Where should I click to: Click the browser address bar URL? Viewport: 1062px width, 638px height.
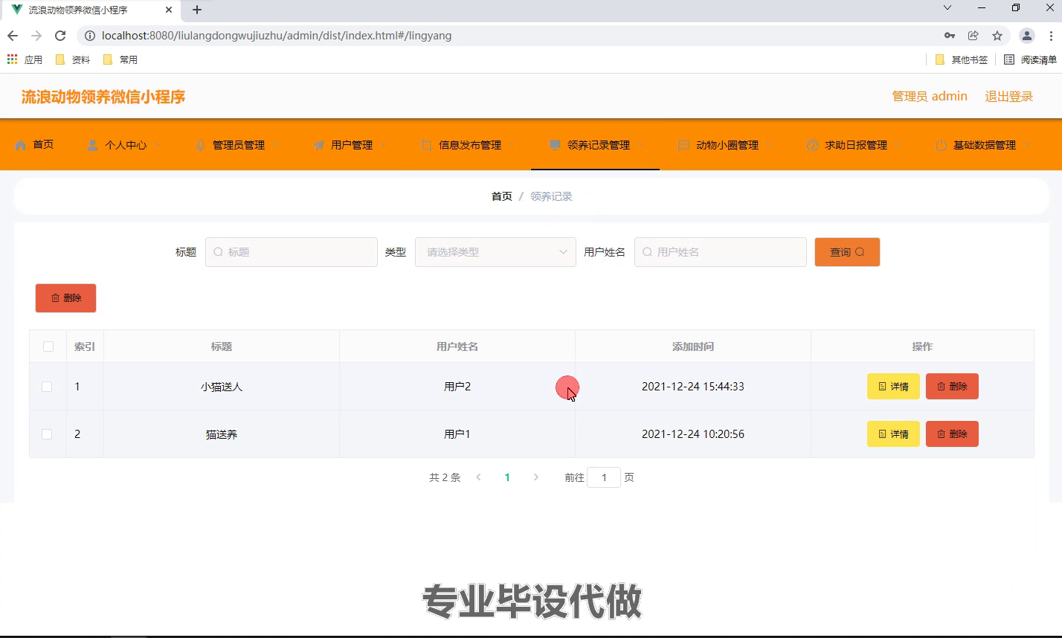(x=277, y=36)
